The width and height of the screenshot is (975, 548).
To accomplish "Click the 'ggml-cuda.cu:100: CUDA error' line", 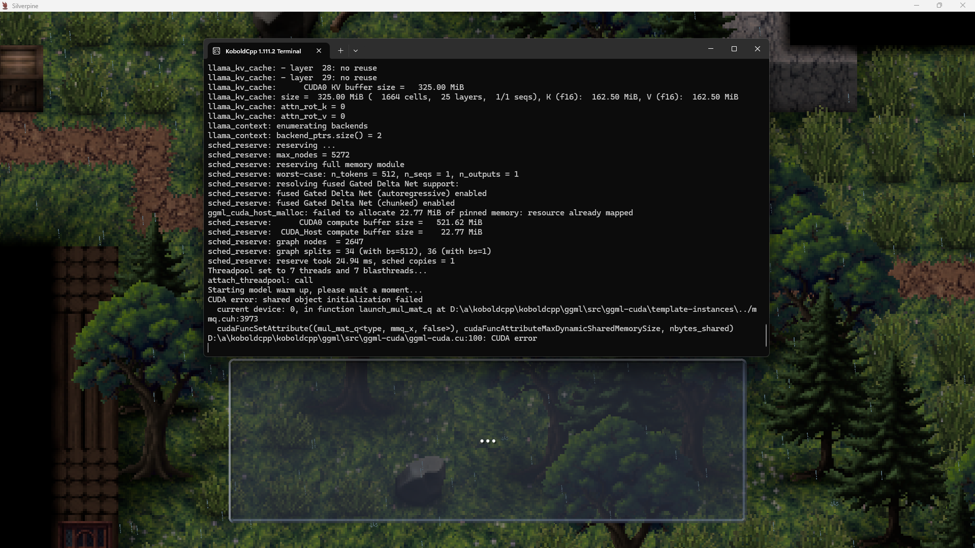I will point(372,338).
